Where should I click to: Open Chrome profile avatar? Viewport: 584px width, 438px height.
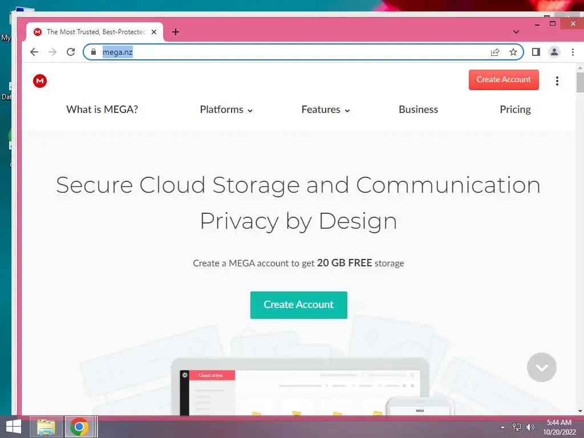tap(554, 52)
